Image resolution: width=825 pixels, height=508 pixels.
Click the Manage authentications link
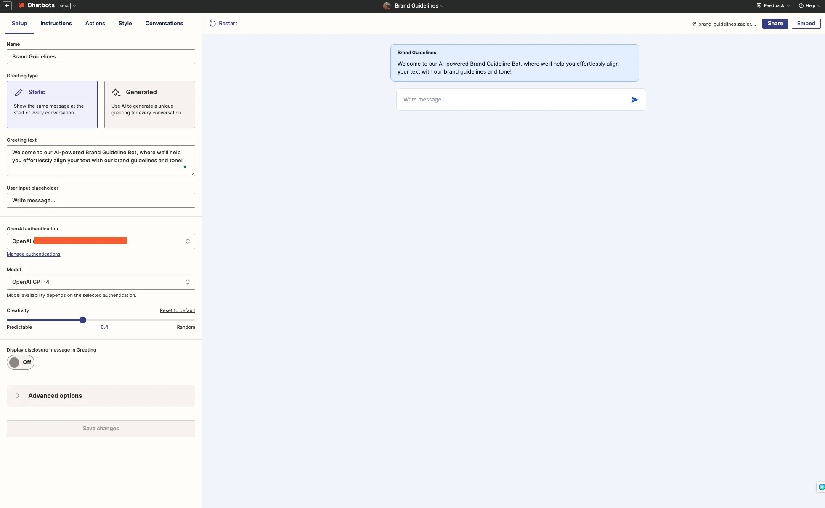(x=33, y=254)
